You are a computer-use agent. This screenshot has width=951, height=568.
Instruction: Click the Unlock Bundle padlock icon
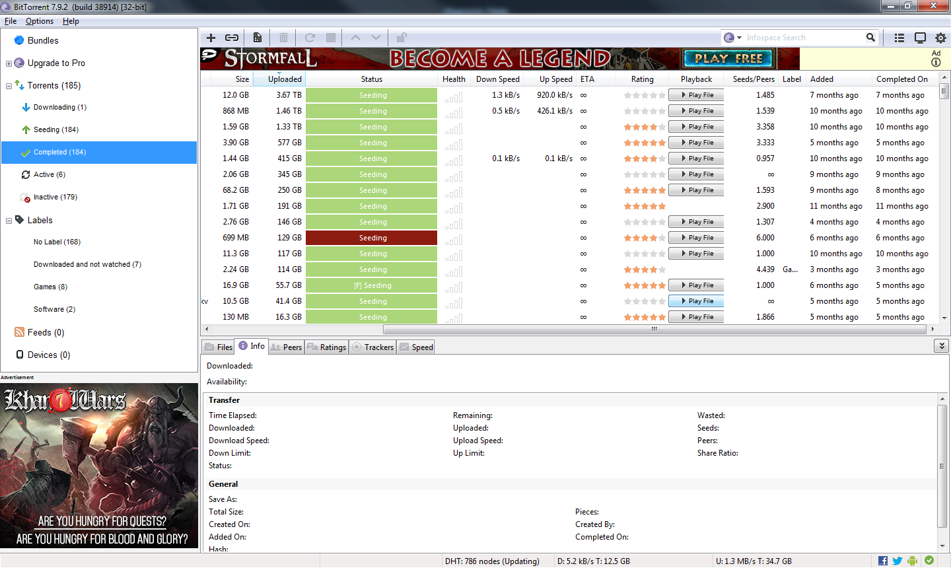click(x=401, y=38)
